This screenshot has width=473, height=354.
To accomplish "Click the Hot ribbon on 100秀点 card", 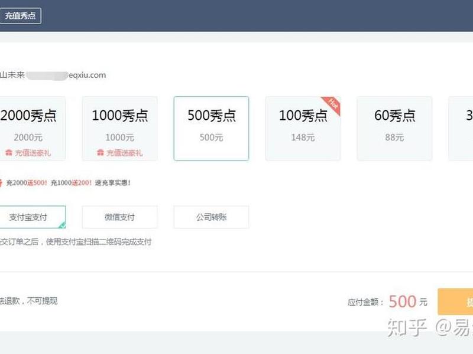I will tap(332, 105).
